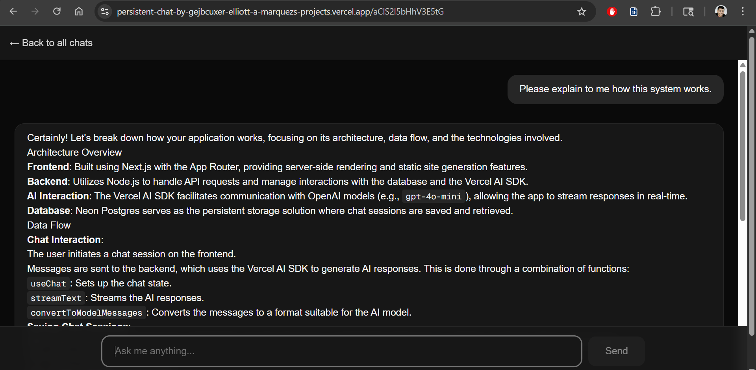Click the "Please explain to me" message bubble
This screenshot has width=756, height=370.
click(615, 89)
